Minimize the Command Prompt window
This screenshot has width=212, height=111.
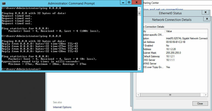coord(123,2)
